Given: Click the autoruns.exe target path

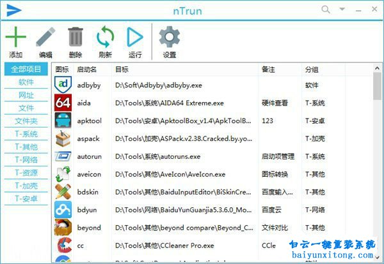Looking at the screenshot, I should pyautogui.click(x=157, y=156).
